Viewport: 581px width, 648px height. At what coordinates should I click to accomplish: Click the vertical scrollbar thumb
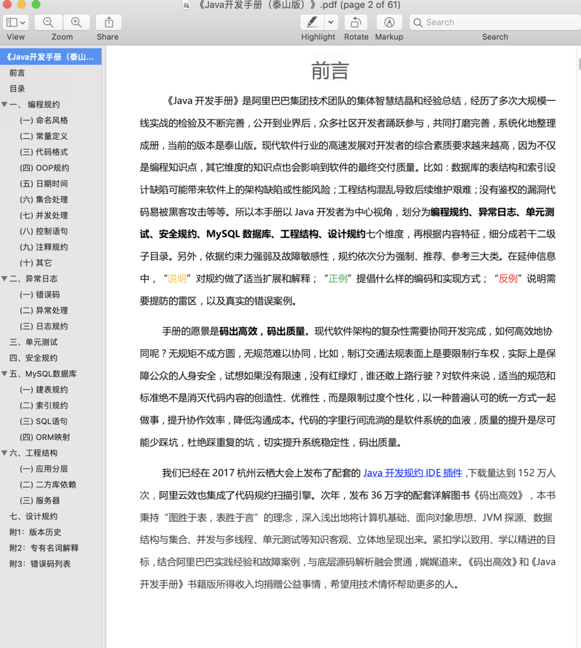(x=579, y=63)
